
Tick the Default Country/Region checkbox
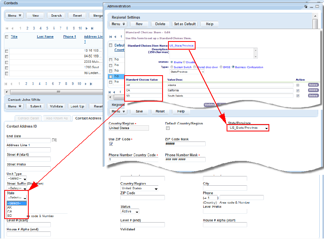click(168, 128)
